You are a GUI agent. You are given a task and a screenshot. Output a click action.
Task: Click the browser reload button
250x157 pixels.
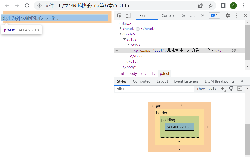click(27, 6)
